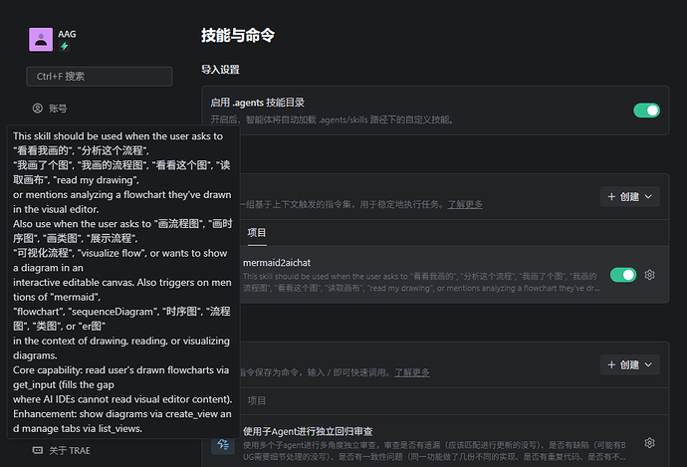Follow the 了解更多 link in skills description
This screenshot has width=687, height=467.
[x=465, y=204]
